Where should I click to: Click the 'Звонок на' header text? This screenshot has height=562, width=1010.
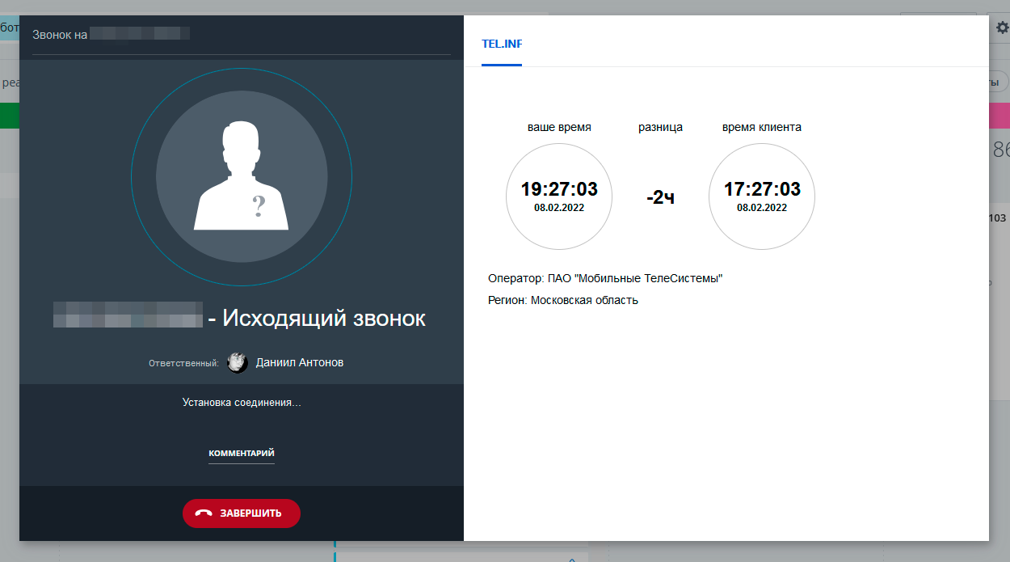coord(60,35)
